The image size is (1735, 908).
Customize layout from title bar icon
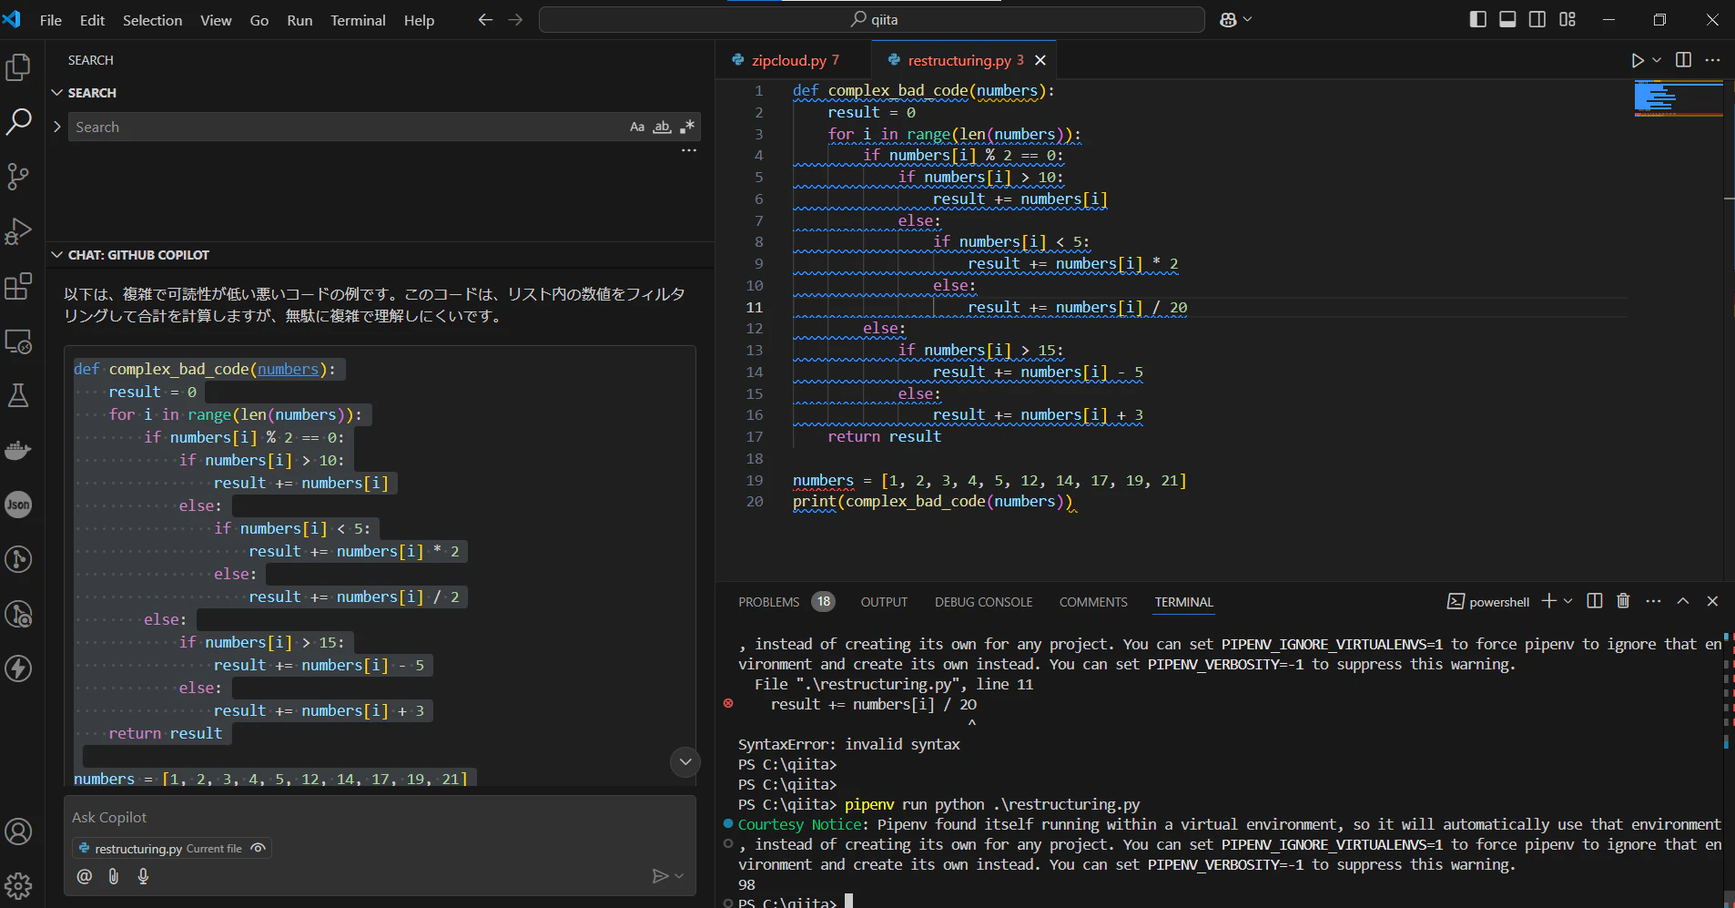tap(1568, 20)
